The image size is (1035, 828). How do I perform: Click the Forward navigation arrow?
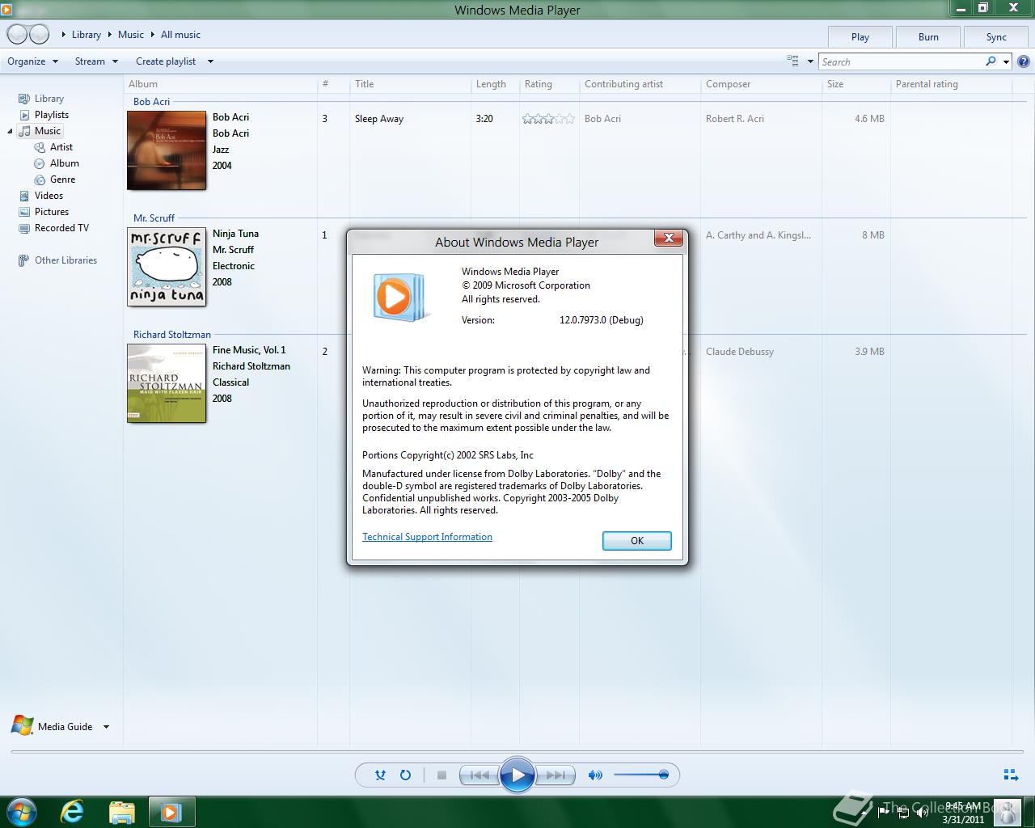coord(39,34)
